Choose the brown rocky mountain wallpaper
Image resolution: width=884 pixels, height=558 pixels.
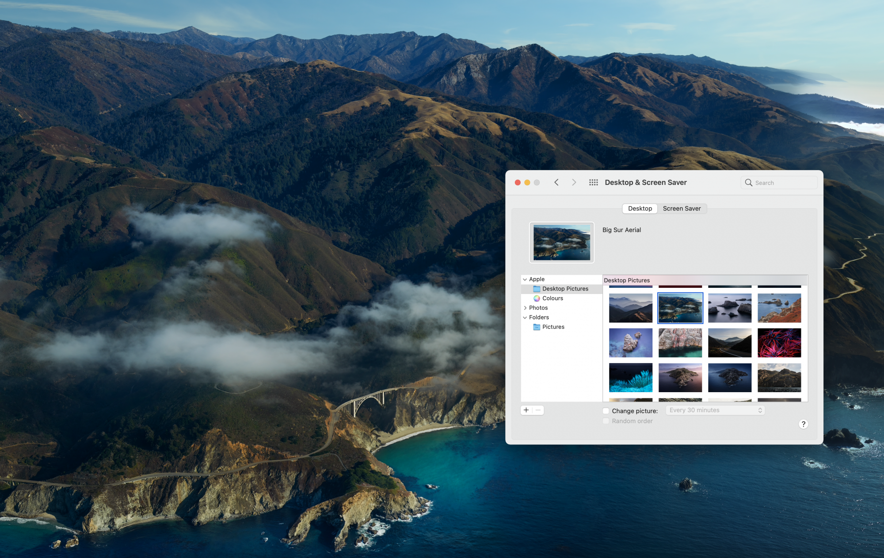(x=779, y=378)
